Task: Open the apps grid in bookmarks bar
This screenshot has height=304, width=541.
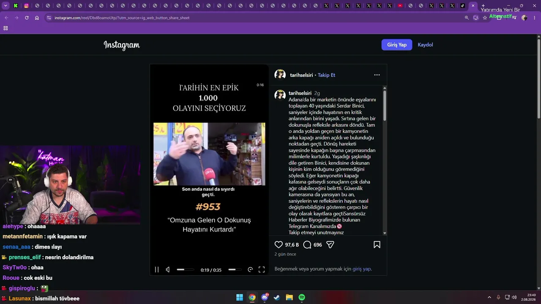Action: [5, 28]
